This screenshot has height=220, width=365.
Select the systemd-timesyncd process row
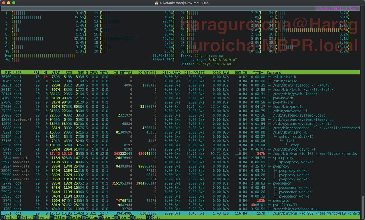pyautogui.click(x=181, y=119)
